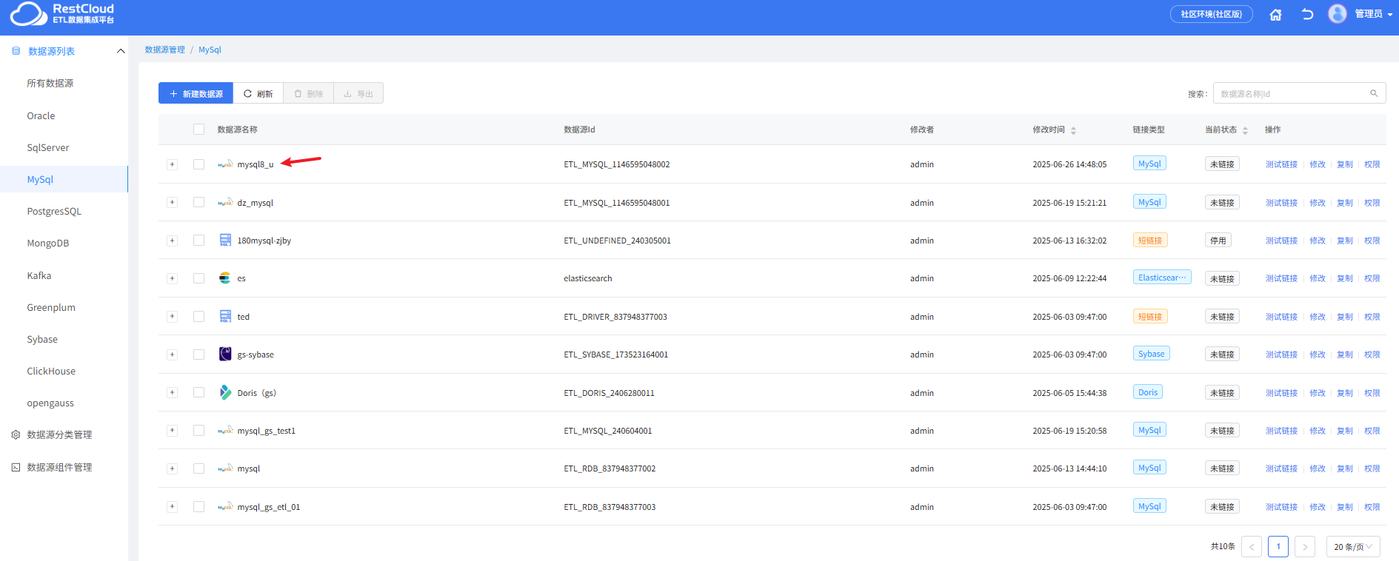Expand the mysql_gs_etl_01 row details
Image resolution: width=1399 pixels, height=561 pixels.
(172, 507)
